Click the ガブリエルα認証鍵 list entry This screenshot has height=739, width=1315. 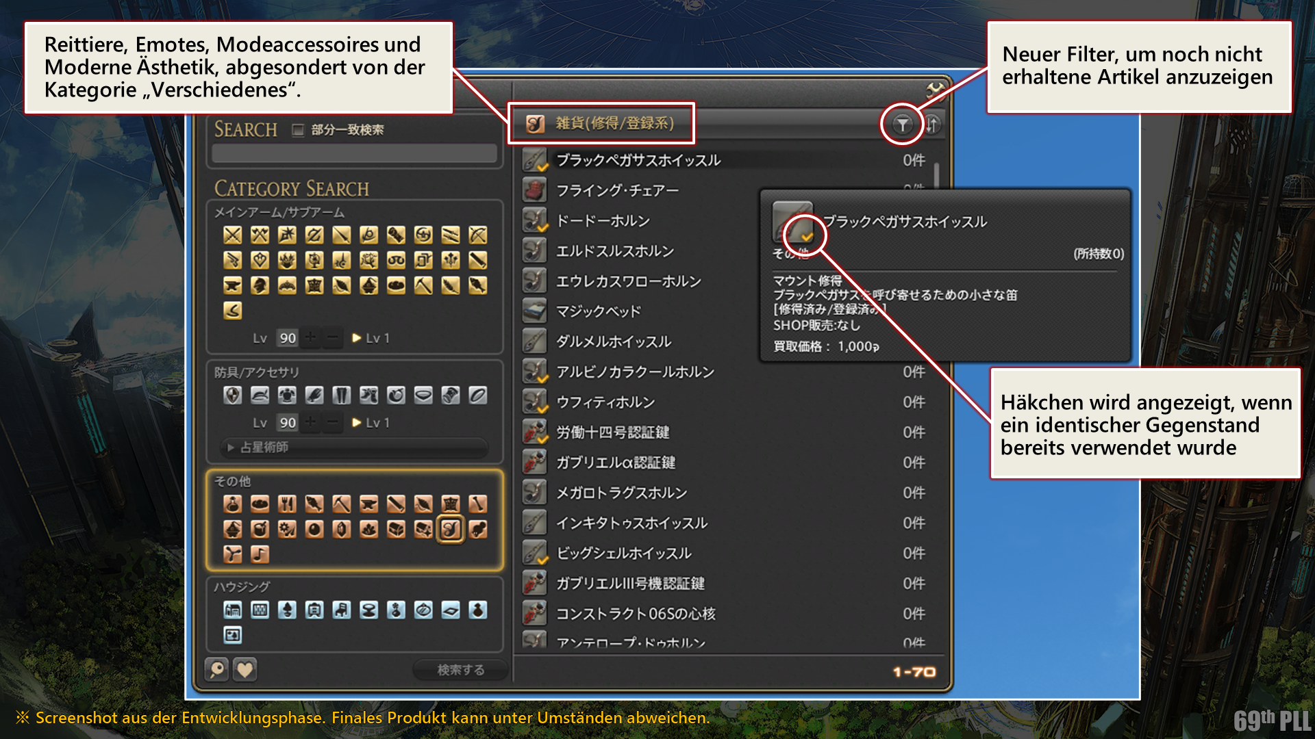click(615, 463)
